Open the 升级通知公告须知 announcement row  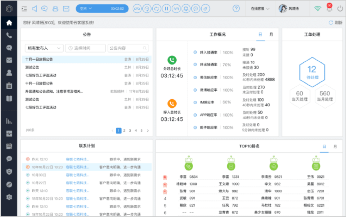(86, 91)
